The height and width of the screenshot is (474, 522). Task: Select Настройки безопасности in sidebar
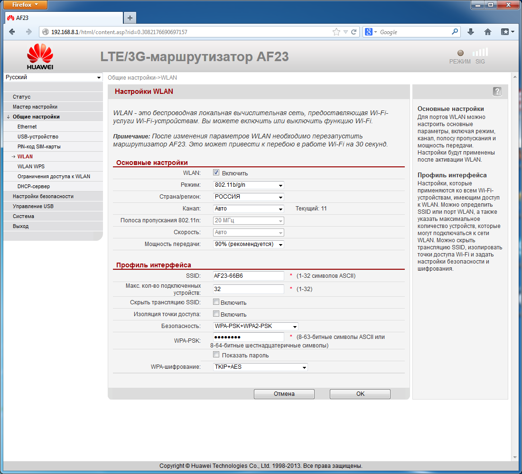[43, 196]
